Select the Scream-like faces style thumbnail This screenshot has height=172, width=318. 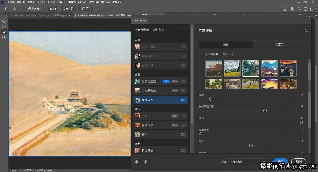[x=288, y=68]
